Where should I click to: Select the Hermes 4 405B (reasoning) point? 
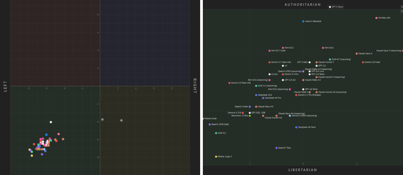click(x=290, y=116)
